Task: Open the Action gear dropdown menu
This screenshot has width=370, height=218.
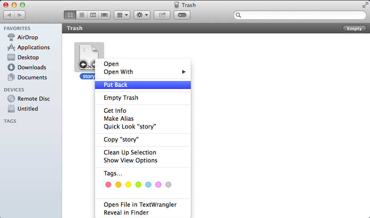Action: pyautogui.click(x=142, y=15)
